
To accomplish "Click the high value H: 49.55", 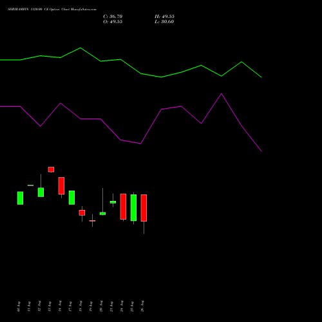I will (164, 17).
